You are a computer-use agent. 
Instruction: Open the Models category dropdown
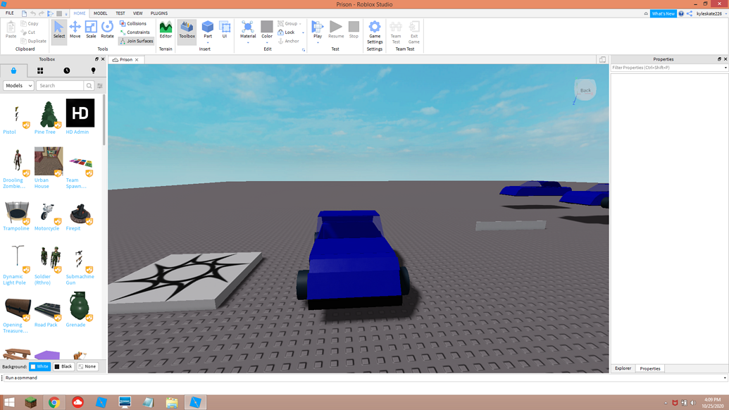18,85
